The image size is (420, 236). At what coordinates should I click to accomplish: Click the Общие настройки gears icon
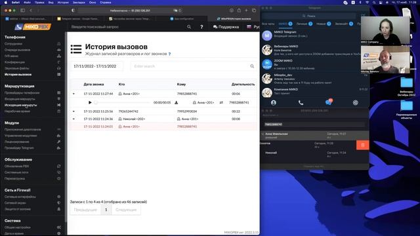point(59,227)
